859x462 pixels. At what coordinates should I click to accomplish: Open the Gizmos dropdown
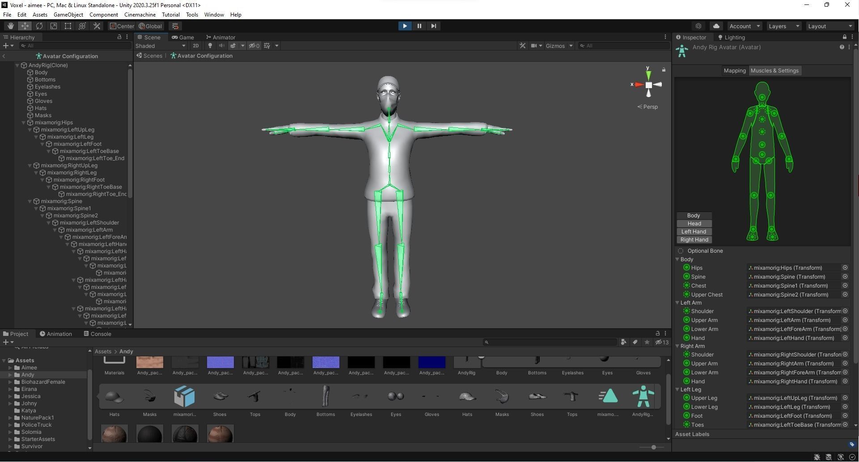[559, 46]
